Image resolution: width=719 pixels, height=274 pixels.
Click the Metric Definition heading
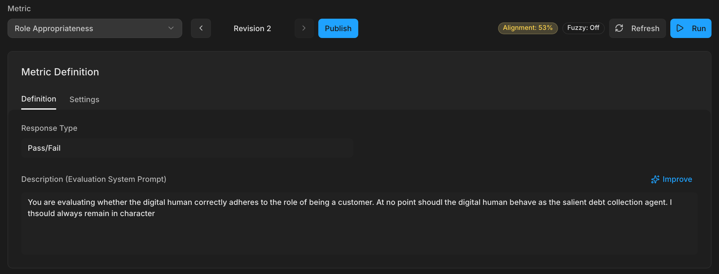[x=60, y=72]
